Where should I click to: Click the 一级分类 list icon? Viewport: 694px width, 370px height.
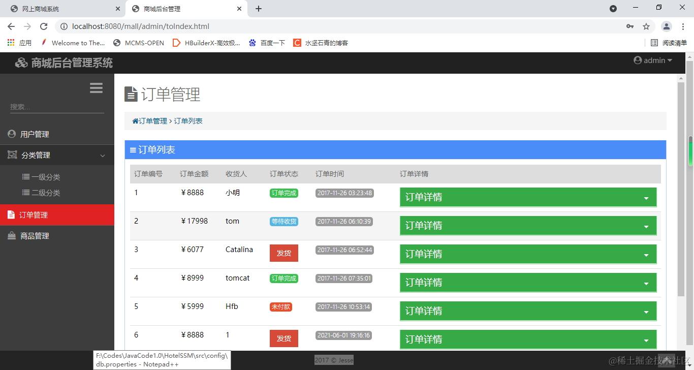point(26,177)
